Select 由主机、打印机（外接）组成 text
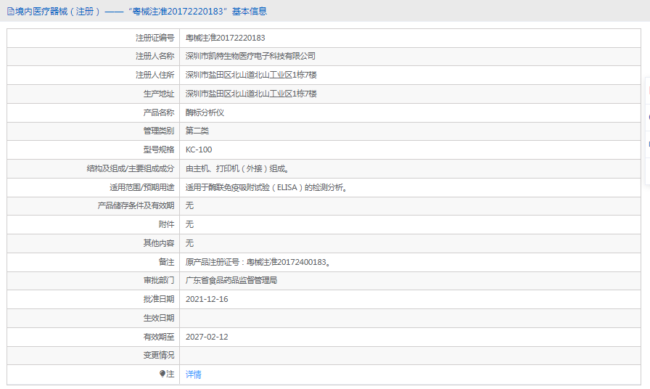Screen dimensions: 650x389 (x=237, y=169)
